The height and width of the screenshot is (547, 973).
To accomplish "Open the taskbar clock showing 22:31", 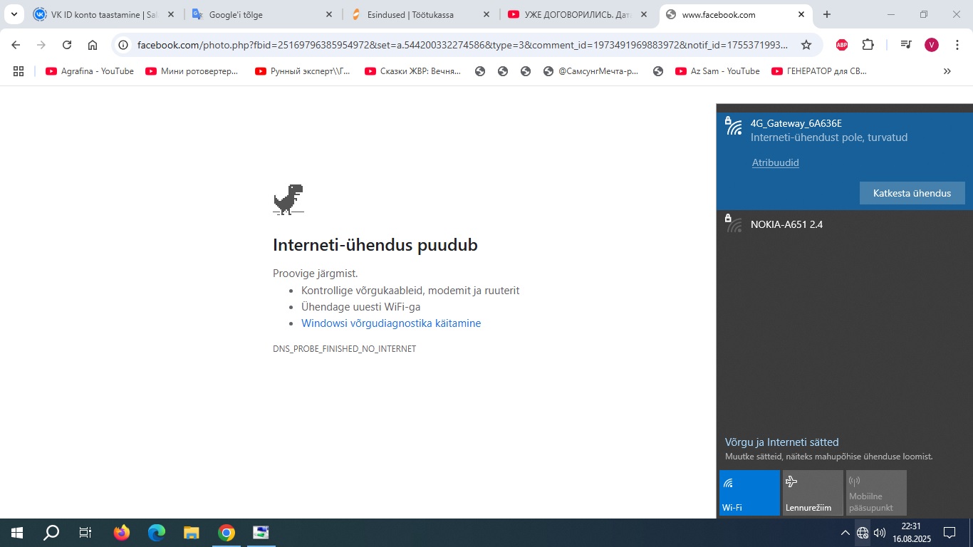I will pyautogui.click(x=910, y=533).
